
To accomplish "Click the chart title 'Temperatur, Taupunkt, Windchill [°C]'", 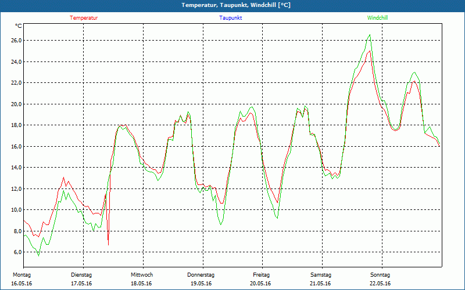I will click(236, 5).
